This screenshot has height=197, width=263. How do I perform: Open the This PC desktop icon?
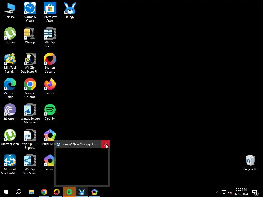tap(10, 10)
